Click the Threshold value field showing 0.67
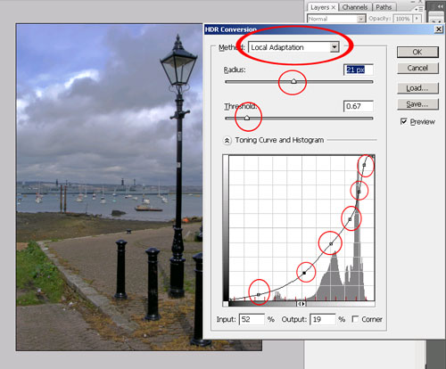The width and height of the screenshot is (446, 369). point(359,106)
